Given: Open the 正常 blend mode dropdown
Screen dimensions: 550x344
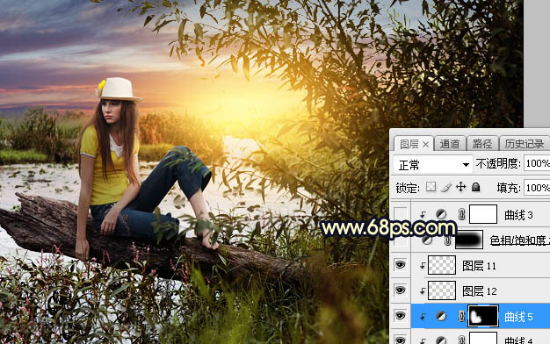Looking at the screenshot, I should tap(432, 164).
